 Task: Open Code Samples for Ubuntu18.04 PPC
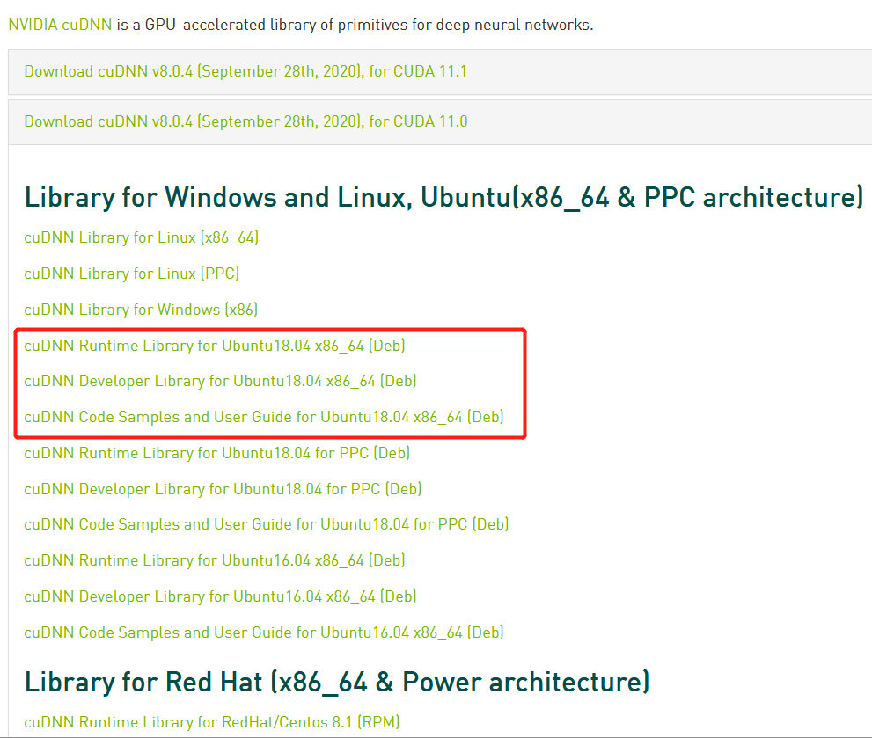click(265, 524)
